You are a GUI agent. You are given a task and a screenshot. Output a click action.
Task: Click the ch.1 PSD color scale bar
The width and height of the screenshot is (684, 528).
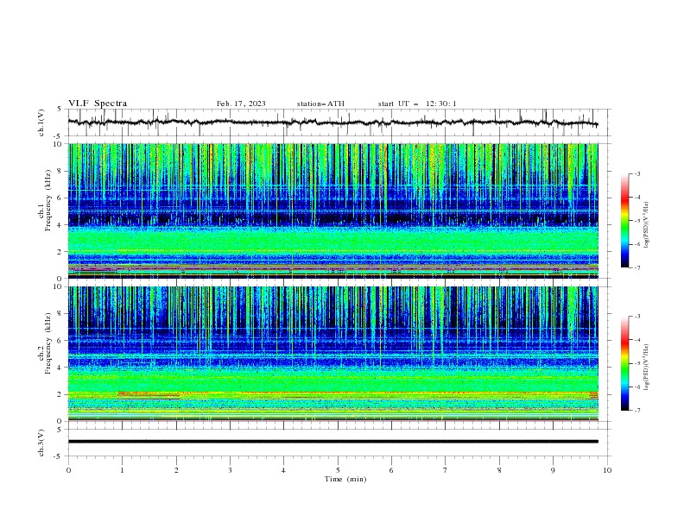click(x=625, y=221)
